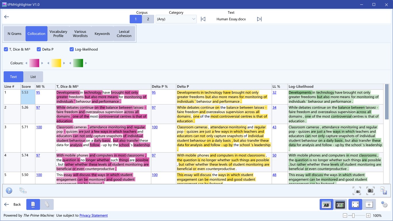Go back using the top-left arrow
This screenshot has height=221, width=393.
click(x=7, y=17)
